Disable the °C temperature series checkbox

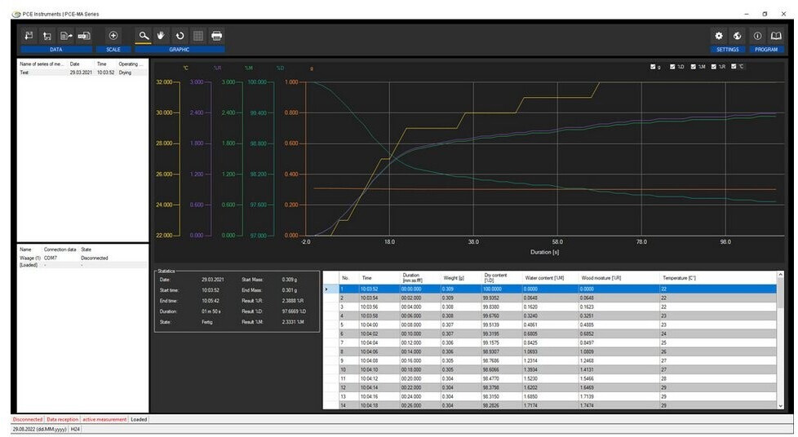click(x=734, y=67)
